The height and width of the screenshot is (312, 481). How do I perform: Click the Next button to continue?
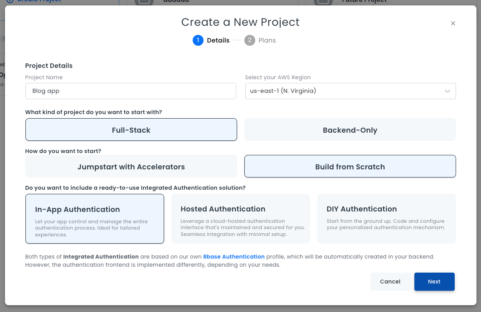tap(434, 282)
